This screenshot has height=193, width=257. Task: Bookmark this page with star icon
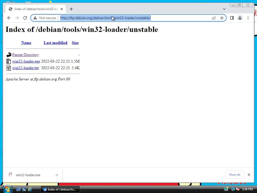222,18
